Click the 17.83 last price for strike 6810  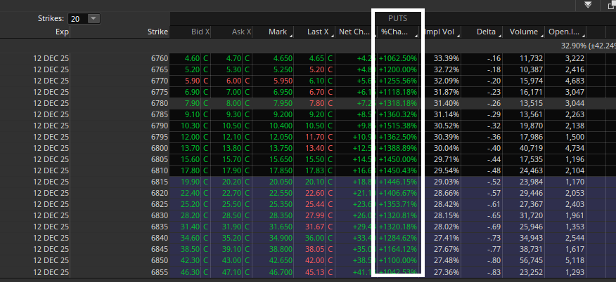point(314,170)
